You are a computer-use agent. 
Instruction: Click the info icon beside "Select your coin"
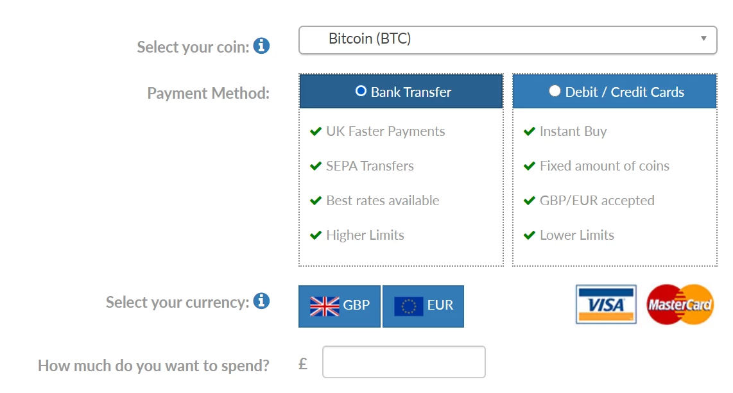click(262, 46)
